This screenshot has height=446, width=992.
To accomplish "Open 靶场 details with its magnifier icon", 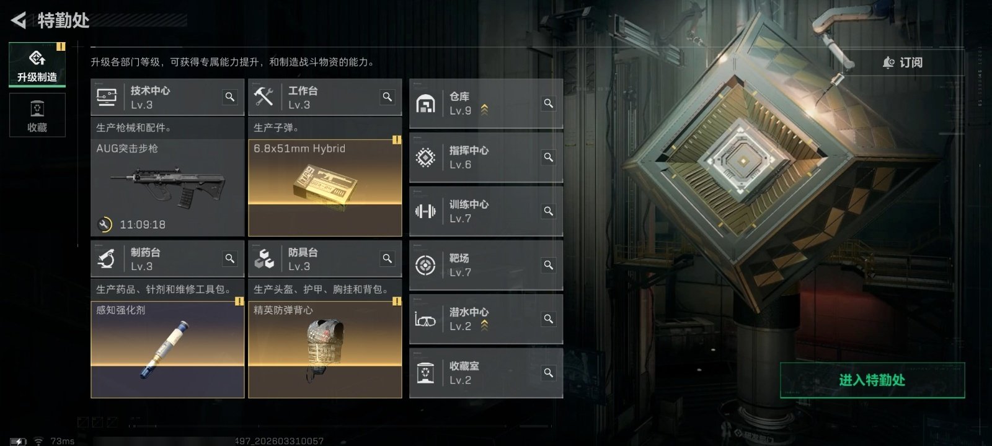I will click(x=549, y=265).
